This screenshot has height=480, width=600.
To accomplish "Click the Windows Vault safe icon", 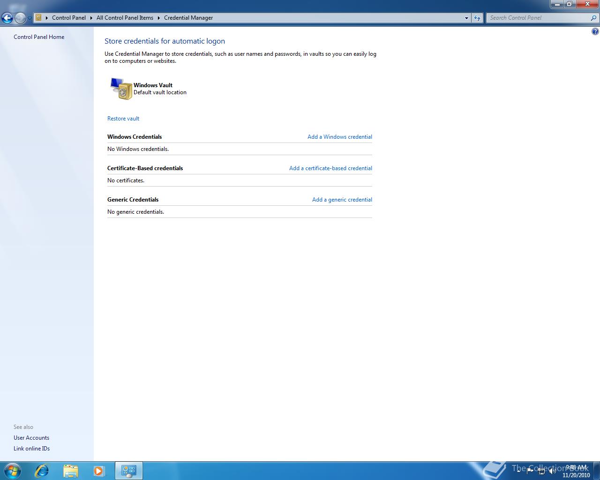I will pyautogui.click(x=121, y=89).
